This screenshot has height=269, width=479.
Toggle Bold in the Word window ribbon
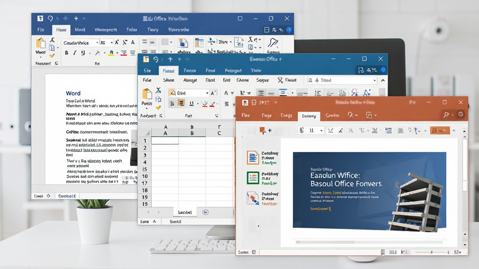(x=66, y=53)
